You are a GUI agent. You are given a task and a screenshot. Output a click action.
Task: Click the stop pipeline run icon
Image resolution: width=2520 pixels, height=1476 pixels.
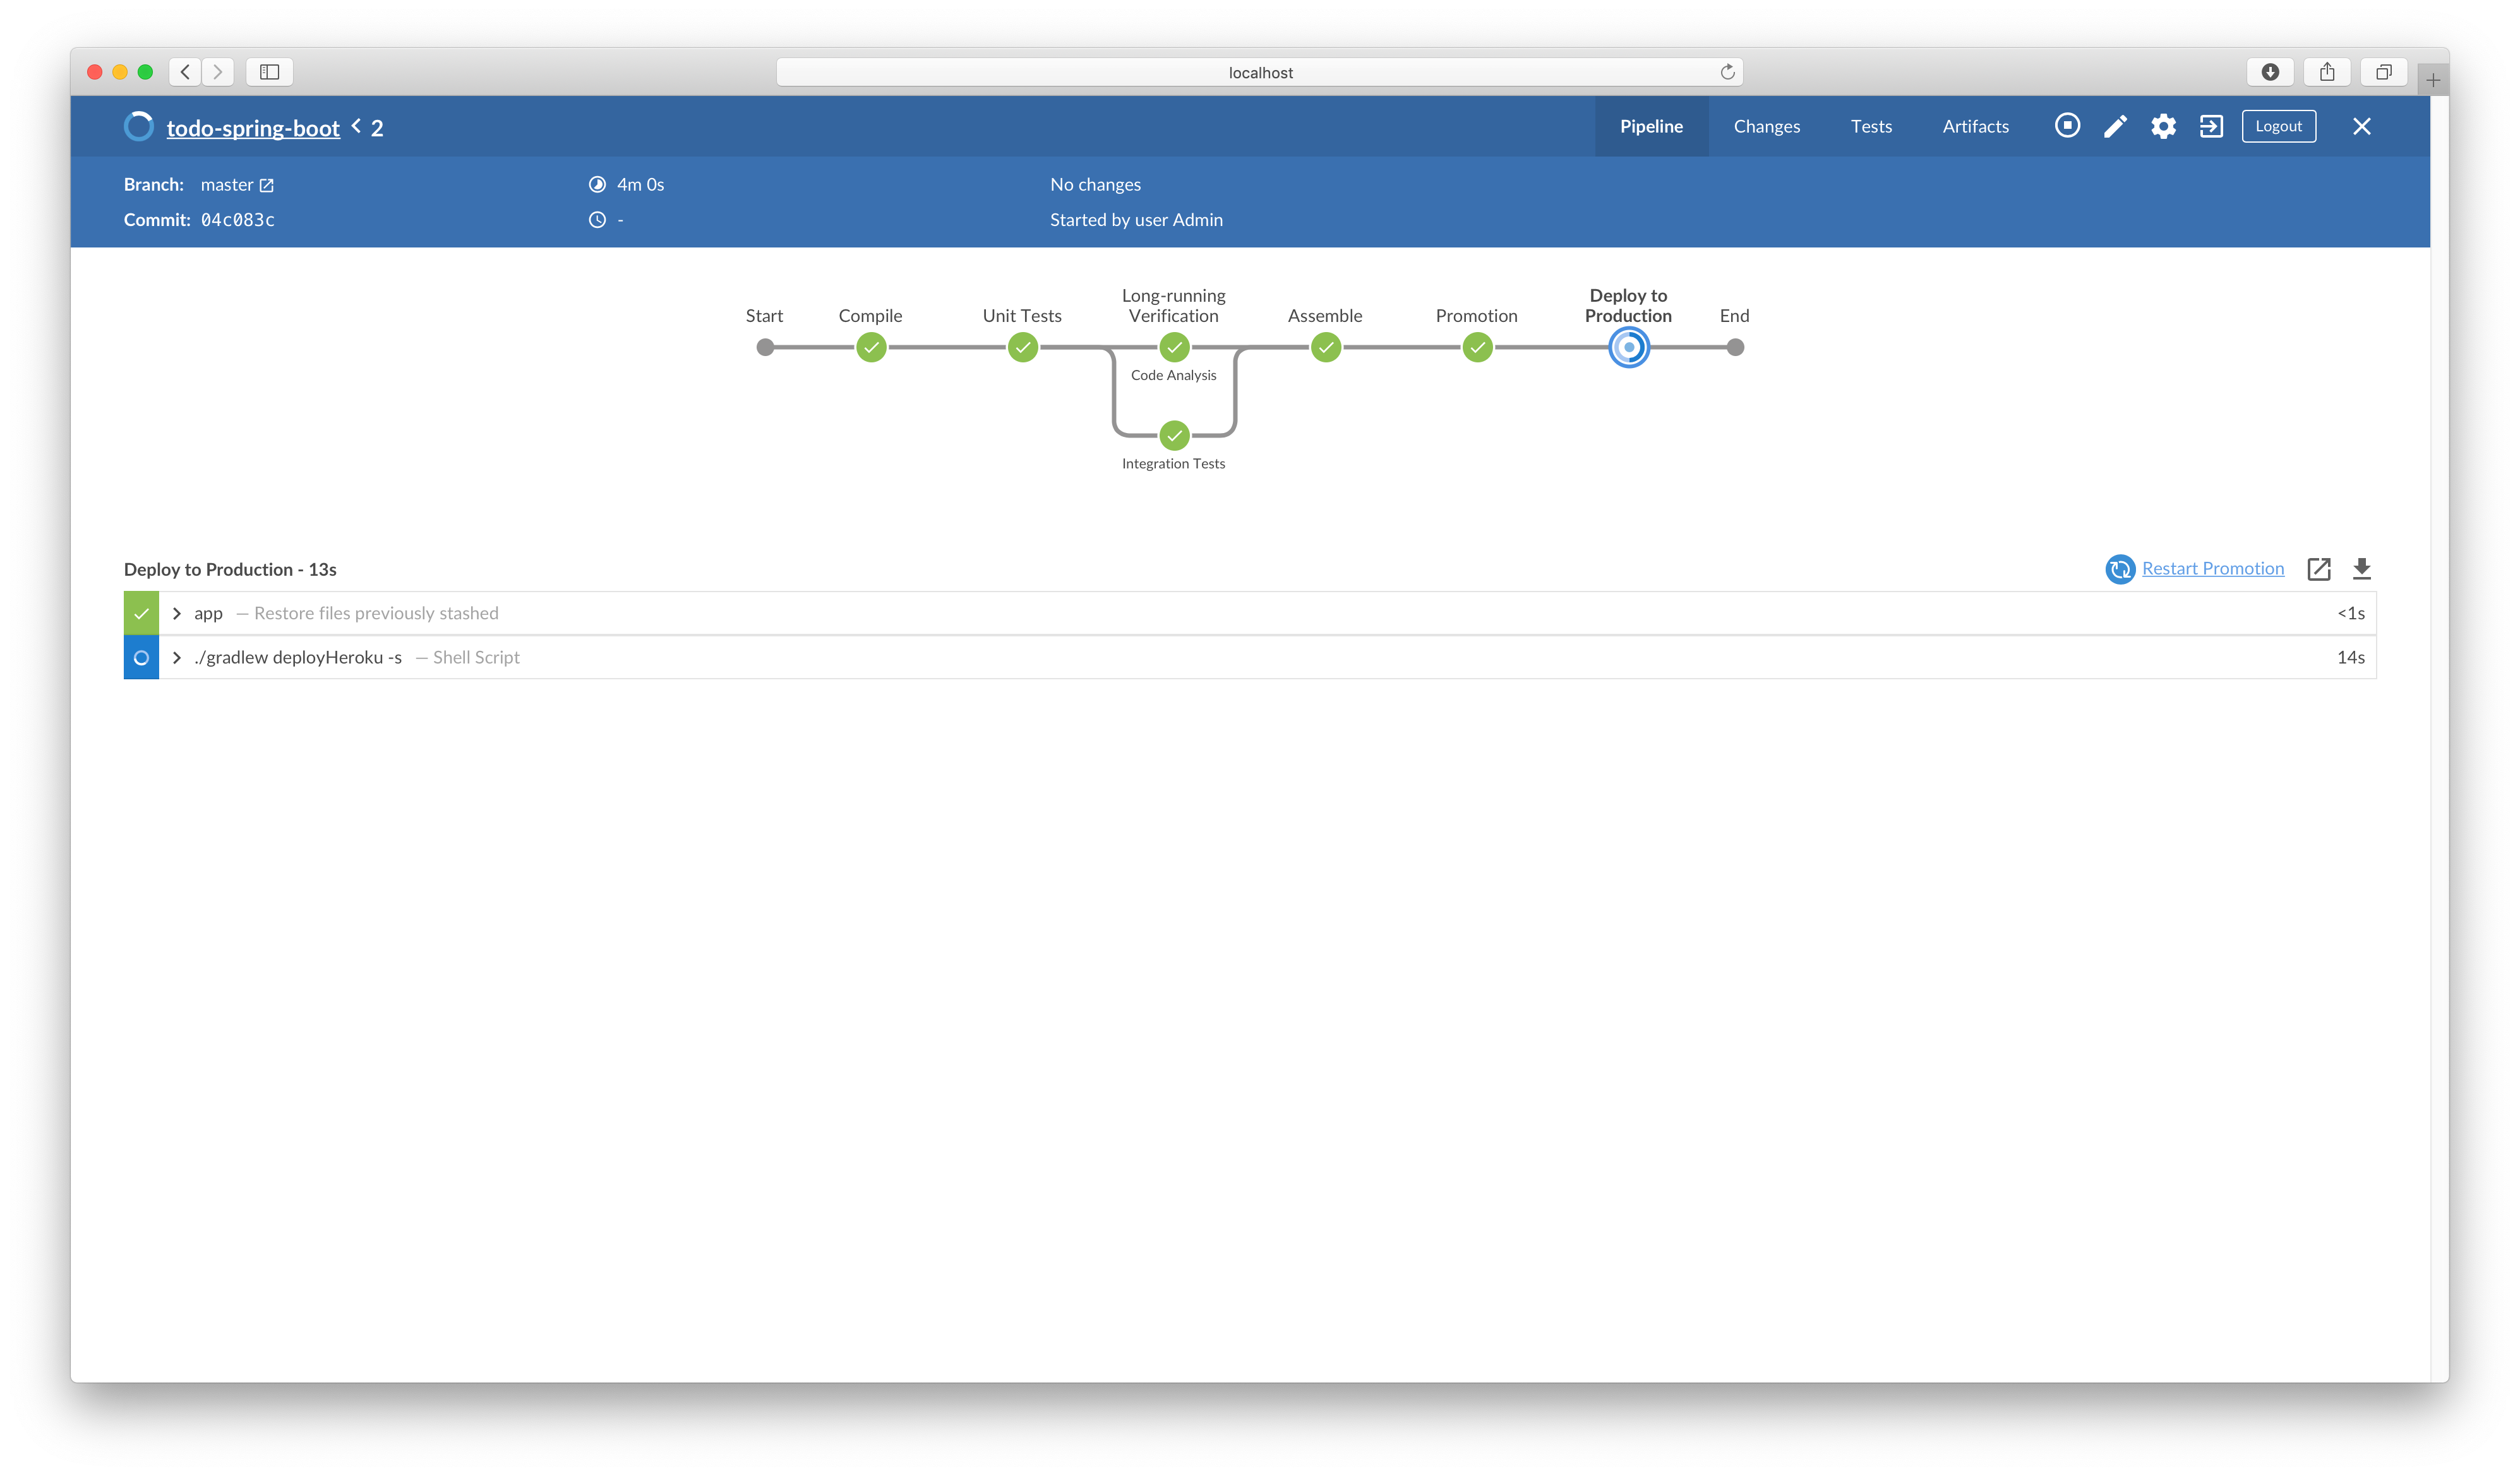[x=2067, y=126]
